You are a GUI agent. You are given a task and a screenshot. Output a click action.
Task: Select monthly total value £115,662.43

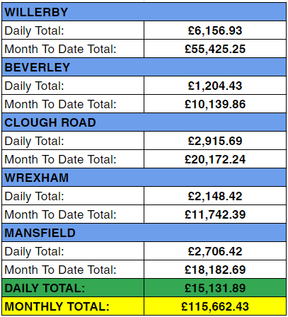tap(215, 306)
